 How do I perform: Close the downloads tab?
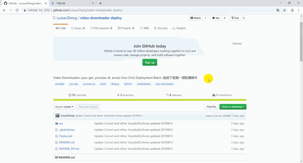coord(93,3)
